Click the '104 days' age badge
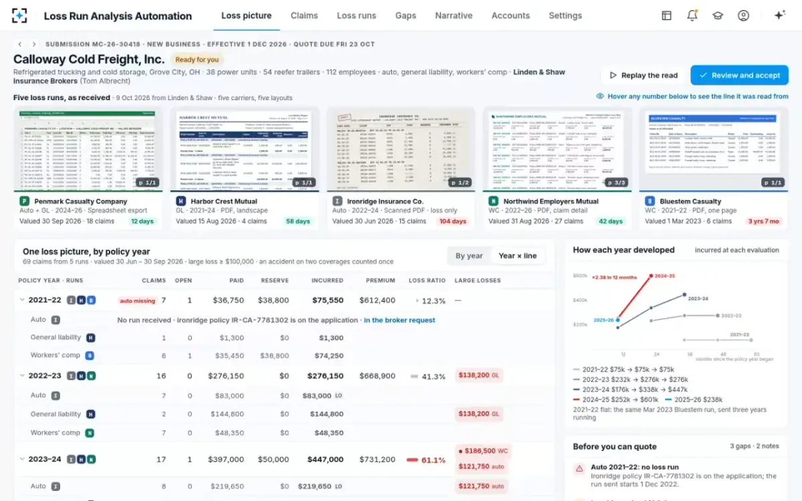Image resolution: width=802 pixels, height=501 pixels. pos(453,221)
